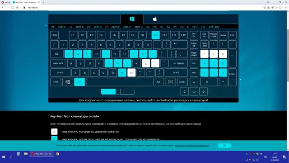Open the Speed Dial start page icon
289x163 pixels.
17,8
